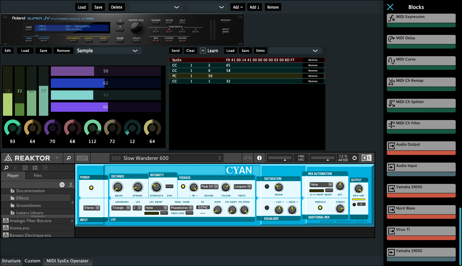Open the Reaktor main menu arrow
The width and height of the screenshot is (462, 266).
(x=57, y=158)
